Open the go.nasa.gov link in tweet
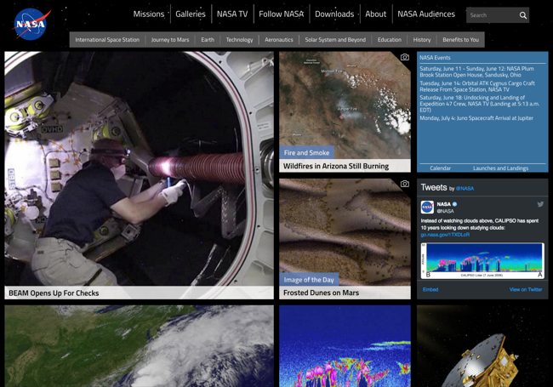The image size is (553, 387). click(445, 235)
